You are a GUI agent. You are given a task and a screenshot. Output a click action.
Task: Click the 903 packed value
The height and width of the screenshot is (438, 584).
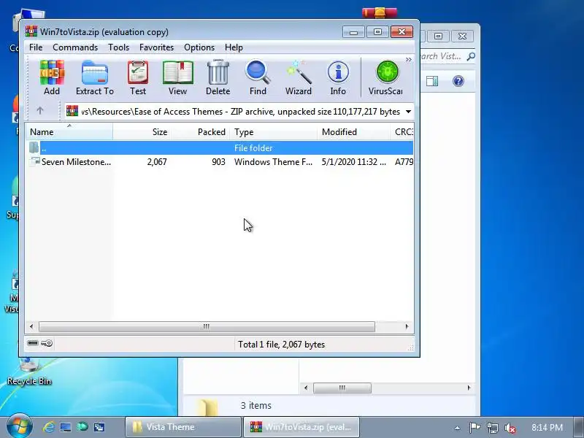(218, 162)
